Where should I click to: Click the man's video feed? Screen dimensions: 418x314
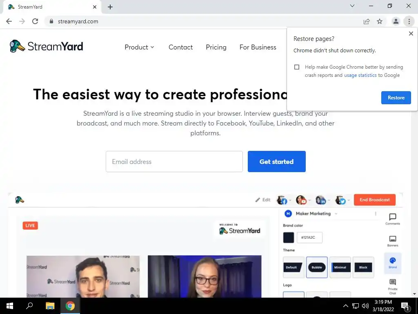[83, 277]
